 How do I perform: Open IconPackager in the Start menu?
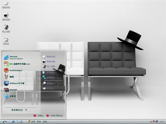point(16,70)
